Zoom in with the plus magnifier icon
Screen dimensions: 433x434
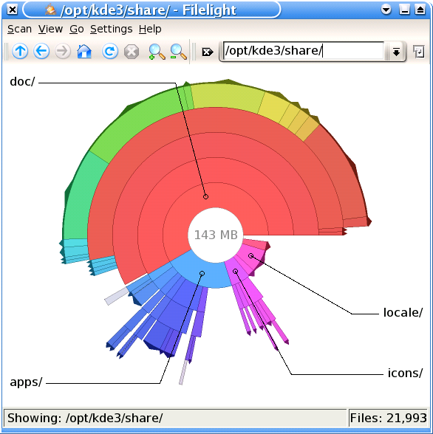point(157,52)
